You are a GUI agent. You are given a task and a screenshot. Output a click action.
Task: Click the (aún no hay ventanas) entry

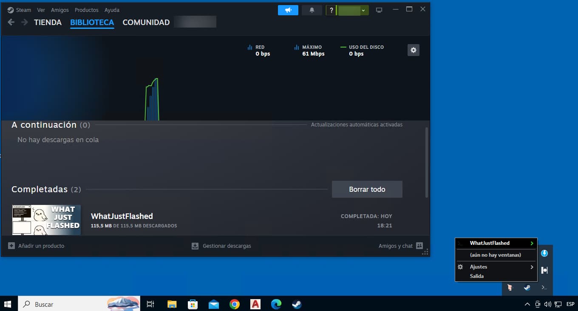[x=496, y=255]
